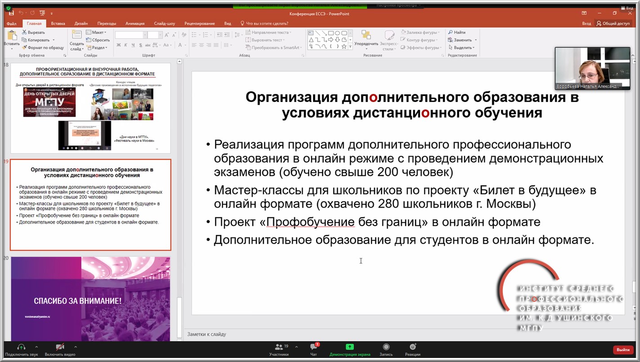Click the Демонстрация экрана share screen icon
Viewport: 640px width, 362px height.
click(x=349, y=347)
